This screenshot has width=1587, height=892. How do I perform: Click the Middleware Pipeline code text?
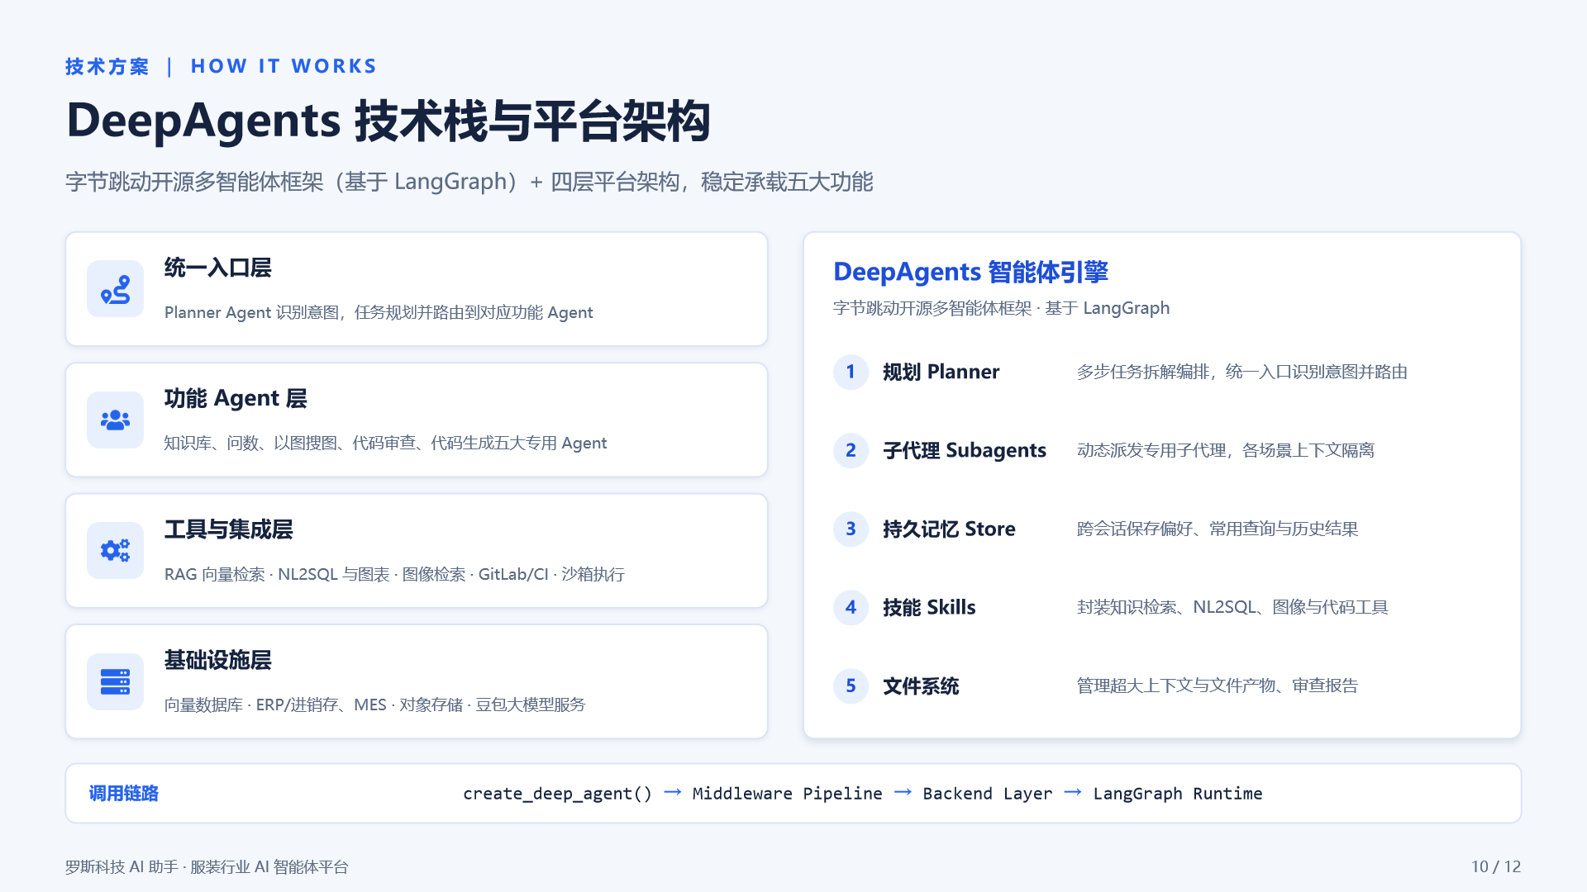point(788,794)
